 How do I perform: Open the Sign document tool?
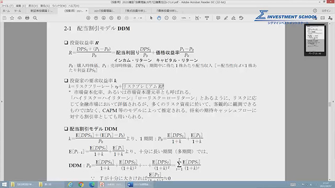click(x=233, y=18)
